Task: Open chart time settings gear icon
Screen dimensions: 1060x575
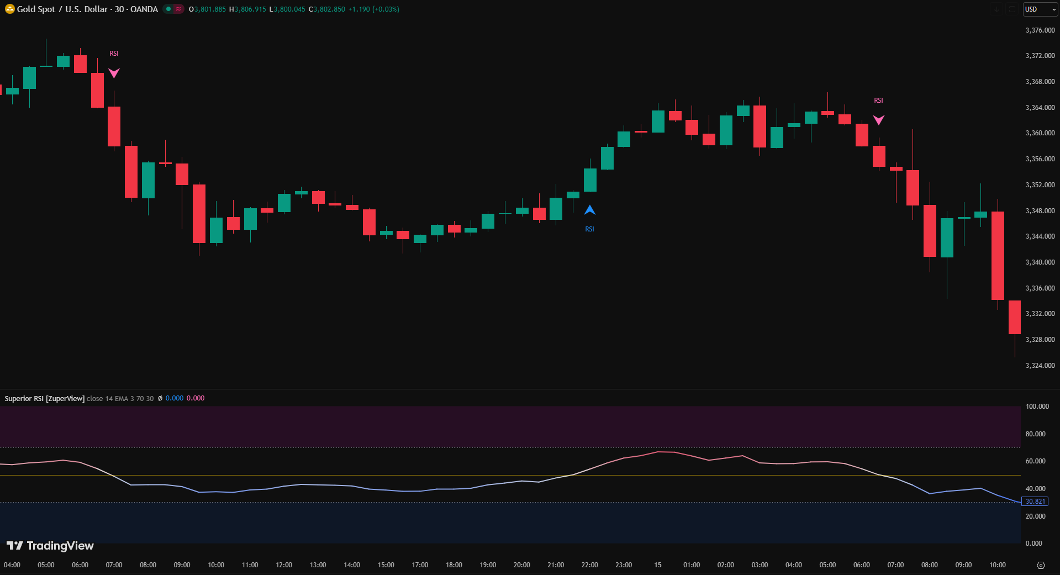Action: pyautogui.click(x=1041, y=565)
